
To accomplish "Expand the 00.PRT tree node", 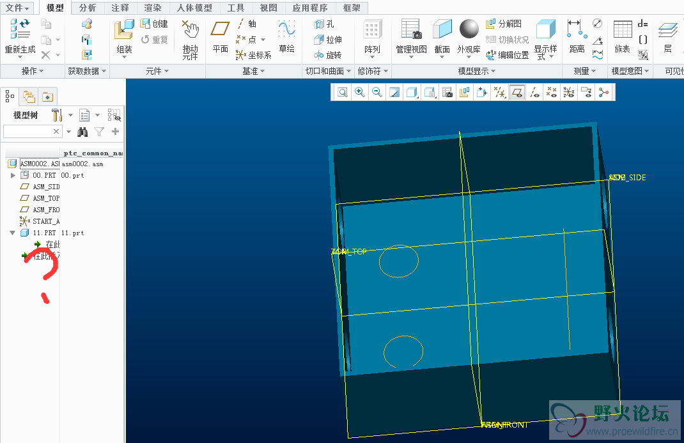I will 13,175.
